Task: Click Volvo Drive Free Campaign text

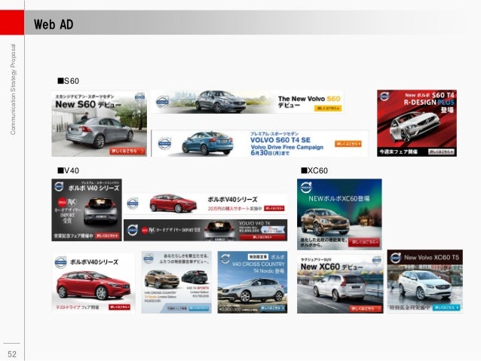Action: click(287, 147)
